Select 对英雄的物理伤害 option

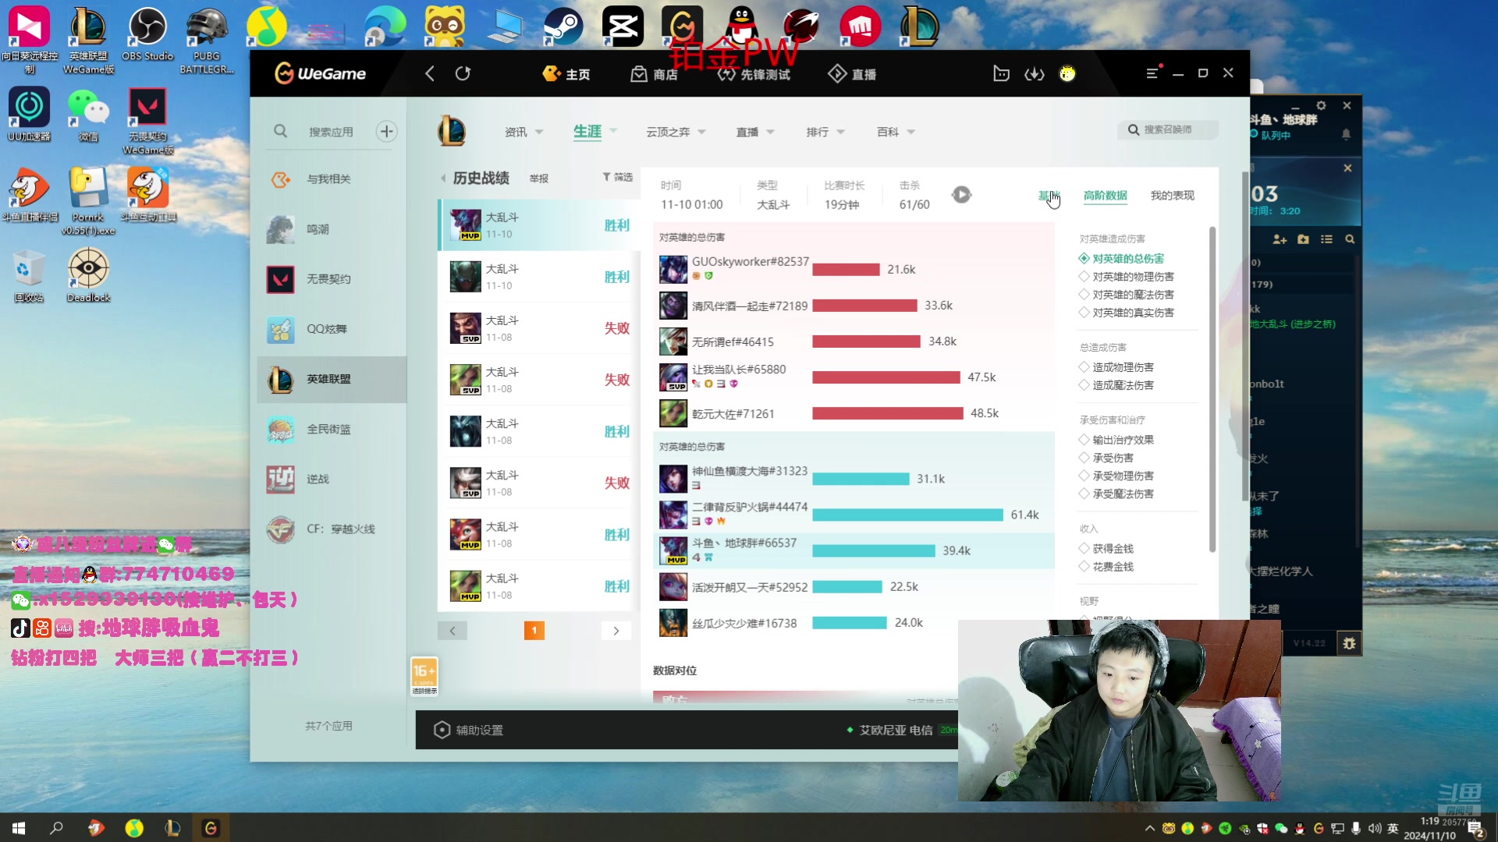pos(1127,277)
